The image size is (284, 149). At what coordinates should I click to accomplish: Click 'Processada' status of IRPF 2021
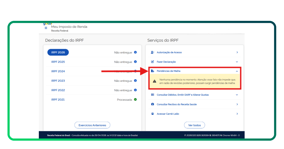[x=125, y=100]
